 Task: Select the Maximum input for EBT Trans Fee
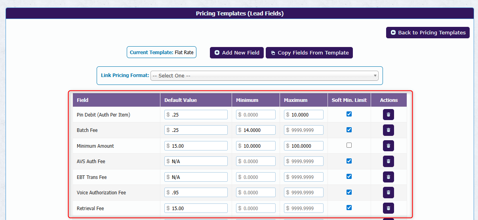click(307, 177)
